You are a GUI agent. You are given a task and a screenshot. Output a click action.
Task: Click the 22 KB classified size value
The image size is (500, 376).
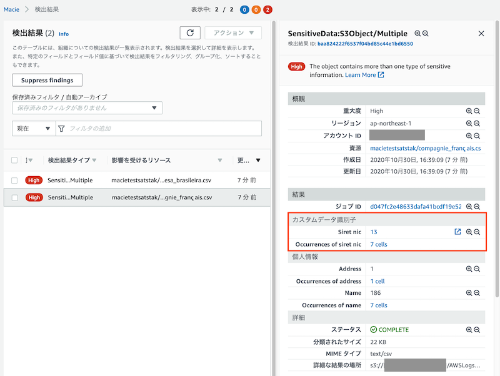tap(378, 342)
